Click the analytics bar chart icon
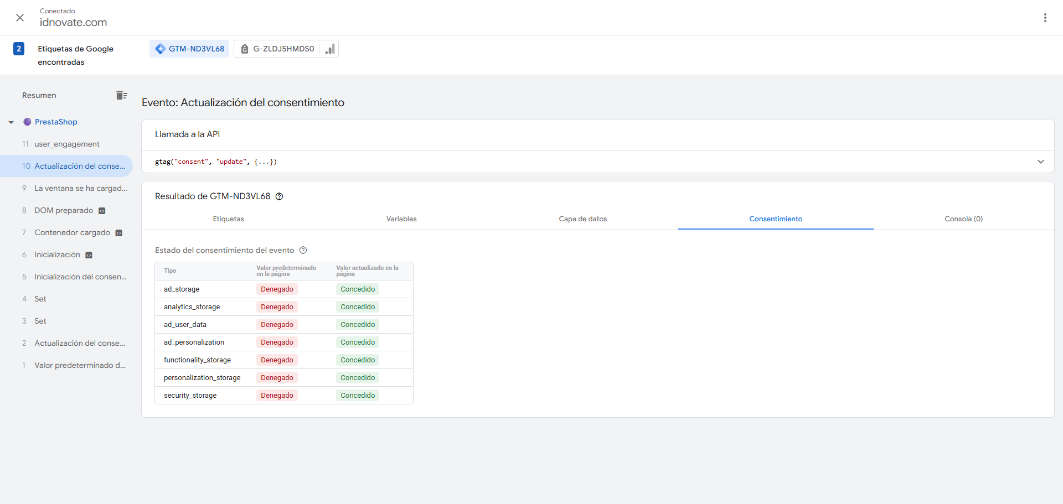 click(330, 49)
